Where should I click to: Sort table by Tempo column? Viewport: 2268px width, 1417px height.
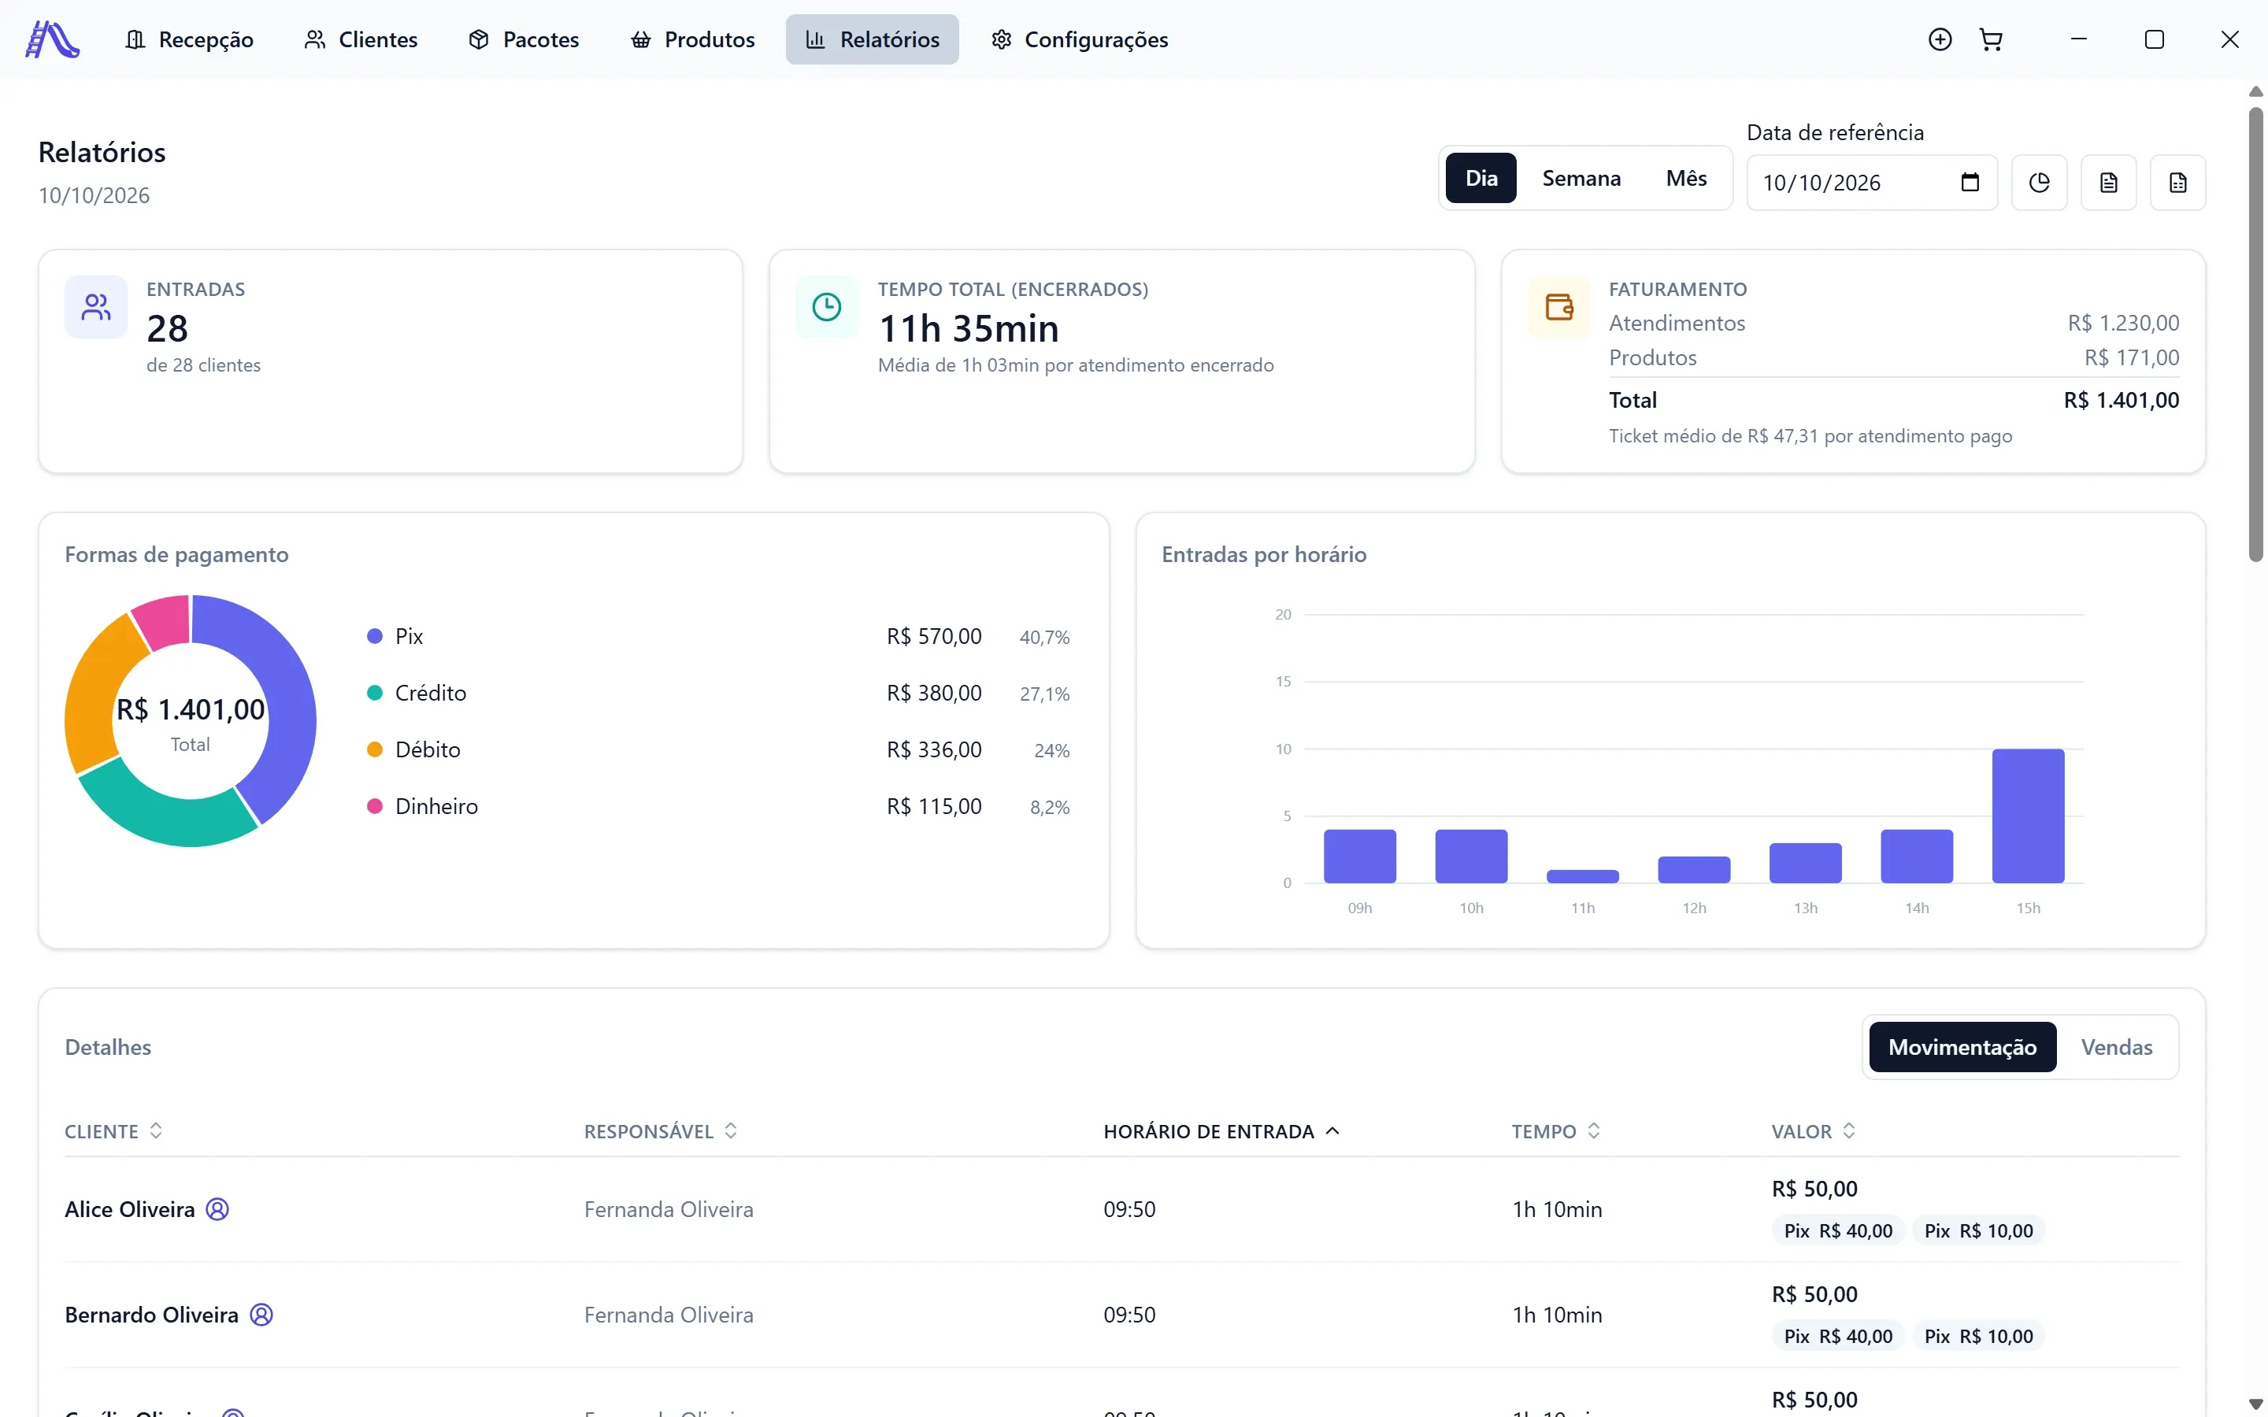pos(1556,1131)
